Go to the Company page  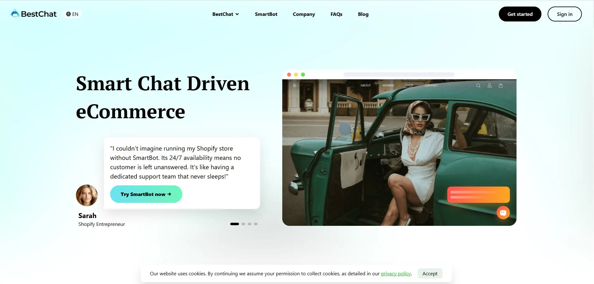coord(304,14)
